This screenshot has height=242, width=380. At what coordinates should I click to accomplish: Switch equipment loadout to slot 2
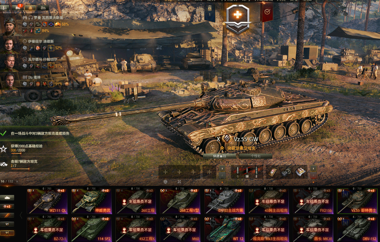(222, 175)
